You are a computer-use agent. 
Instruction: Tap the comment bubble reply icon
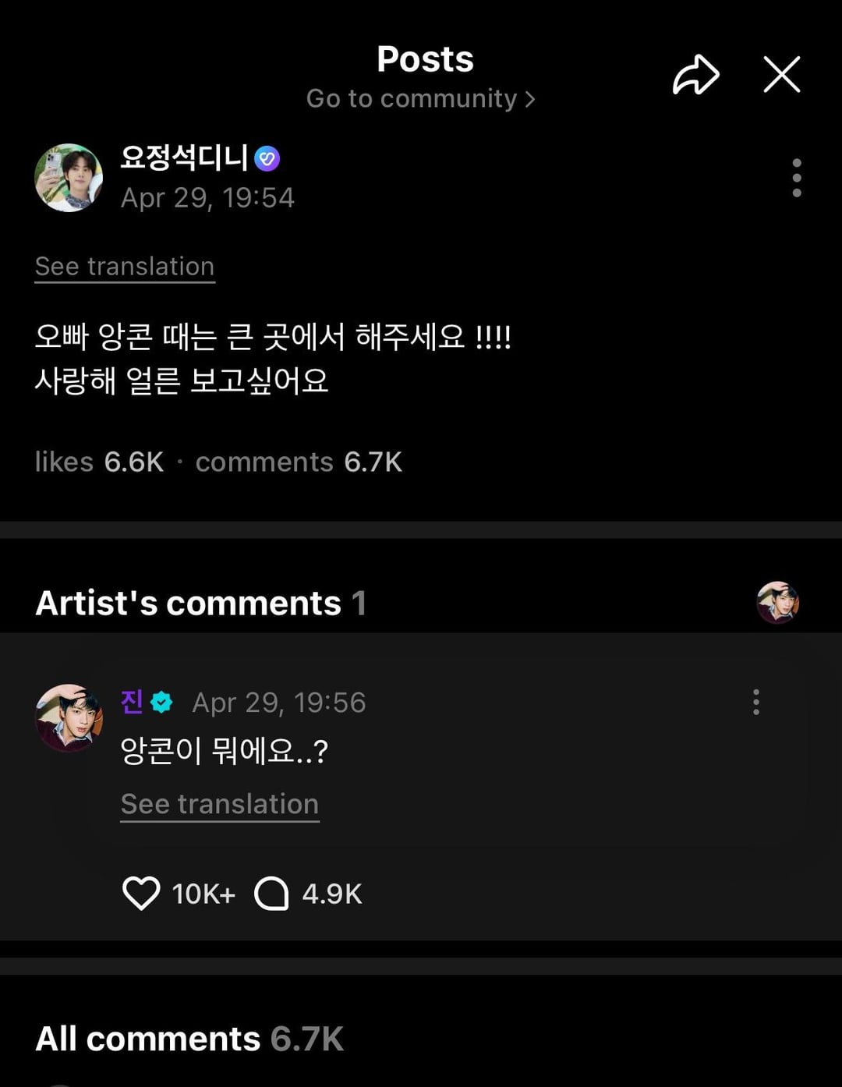[271, 894]
